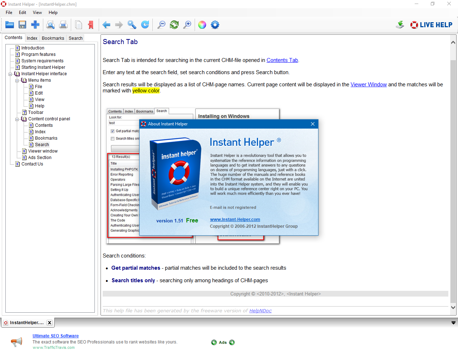The image size is (458, 356).
Task: Collapse the Menu items tree node
Action: pos(17,81)
